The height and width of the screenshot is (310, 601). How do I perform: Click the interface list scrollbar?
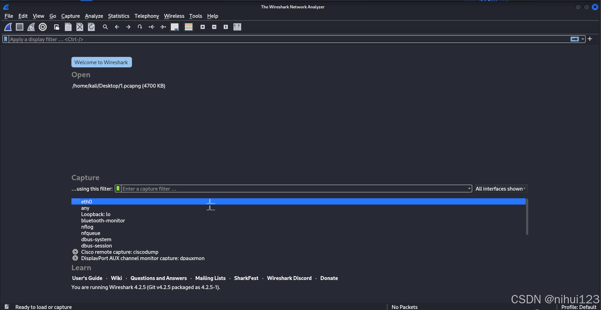[x=527, y=217]
